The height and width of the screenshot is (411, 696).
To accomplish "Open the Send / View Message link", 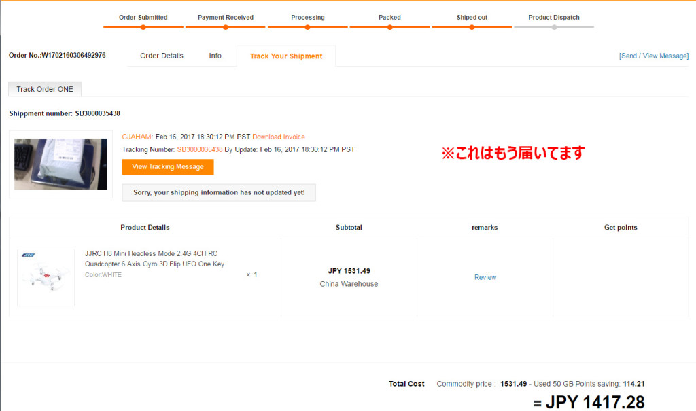I will click(x=653, y=56).
